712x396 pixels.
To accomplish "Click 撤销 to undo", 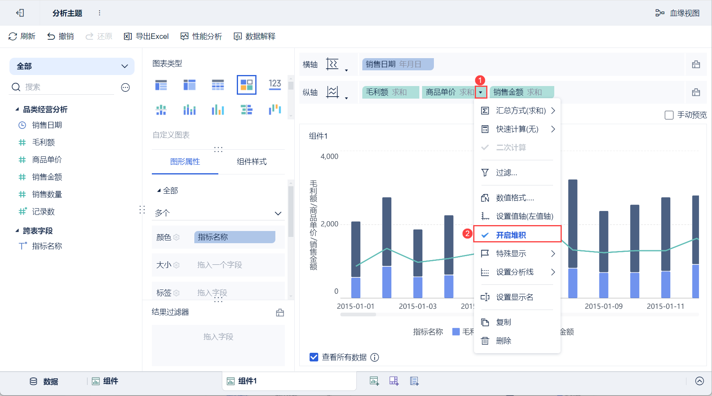I will pos(61,36).
